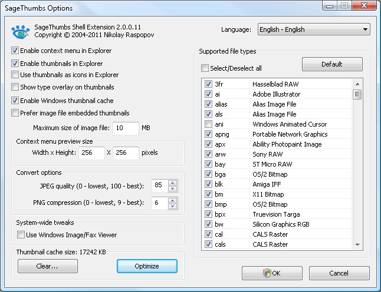Click the Maximum size of image file field

tap(126, 128)
